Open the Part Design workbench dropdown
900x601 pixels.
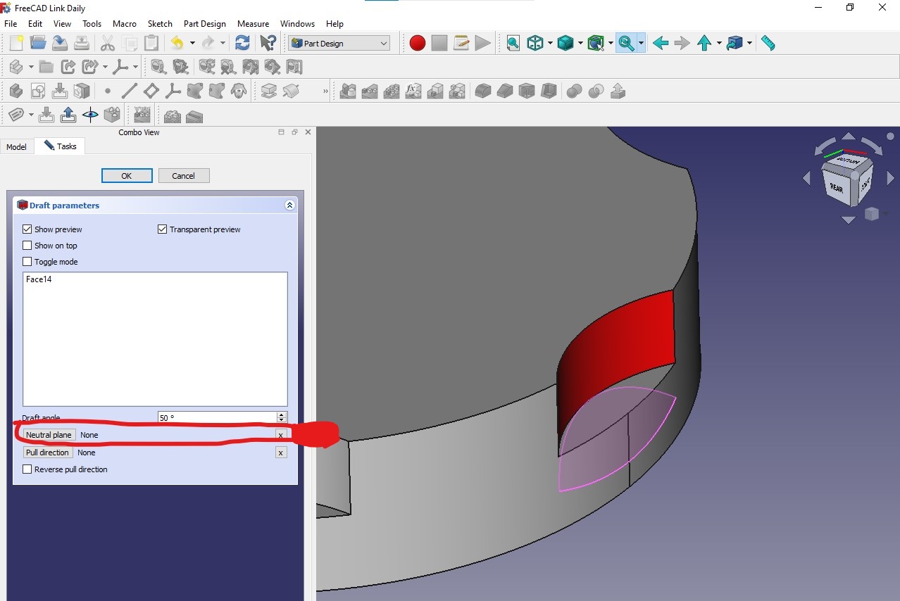coord(339,43)
